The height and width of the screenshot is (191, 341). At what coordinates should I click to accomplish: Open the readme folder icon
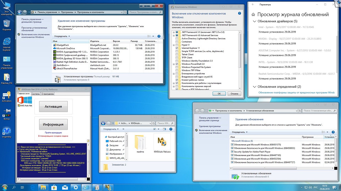[140, 142]
